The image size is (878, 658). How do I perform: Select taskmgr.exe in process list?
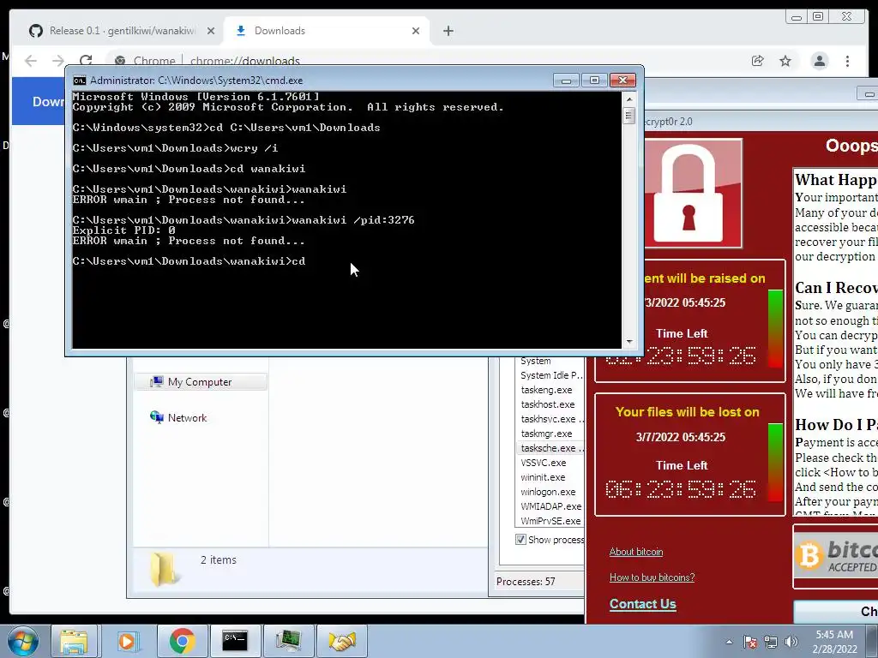click(546, 434)
